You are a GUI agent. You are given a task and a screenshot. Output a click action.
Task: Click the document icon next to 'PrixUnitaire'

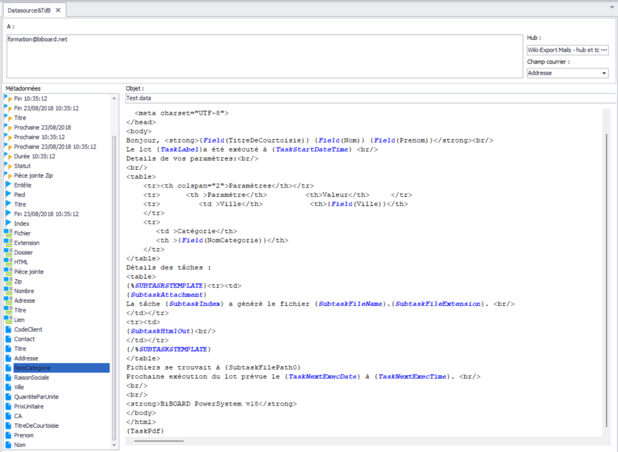click(x=8, y=406)
